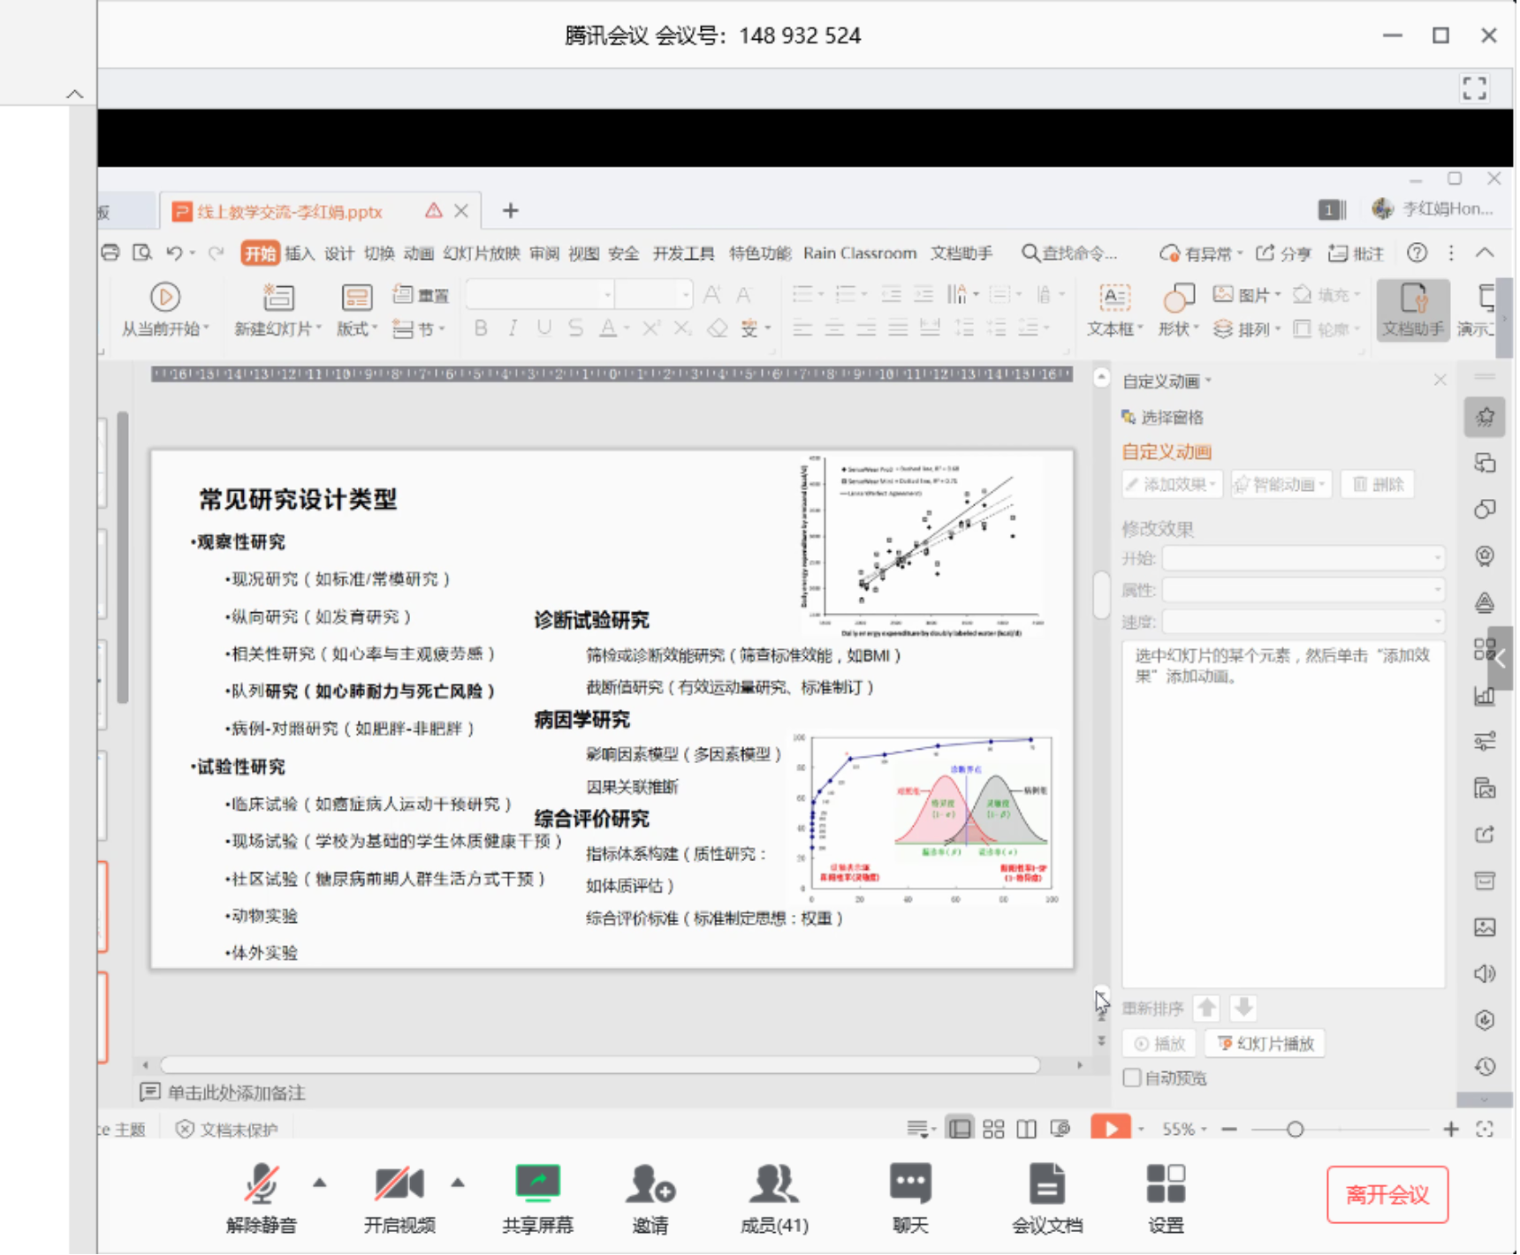Open the Members (41) list
The image size is (1520, 1255).
(x=774, y=1184)
